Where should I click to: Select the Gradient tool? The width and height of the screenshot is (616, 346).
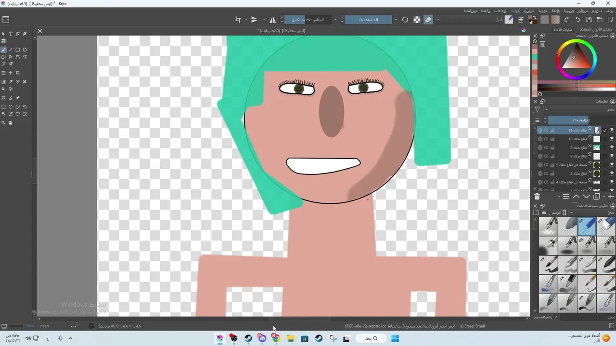pyautogui.click(x=3, y=82)
